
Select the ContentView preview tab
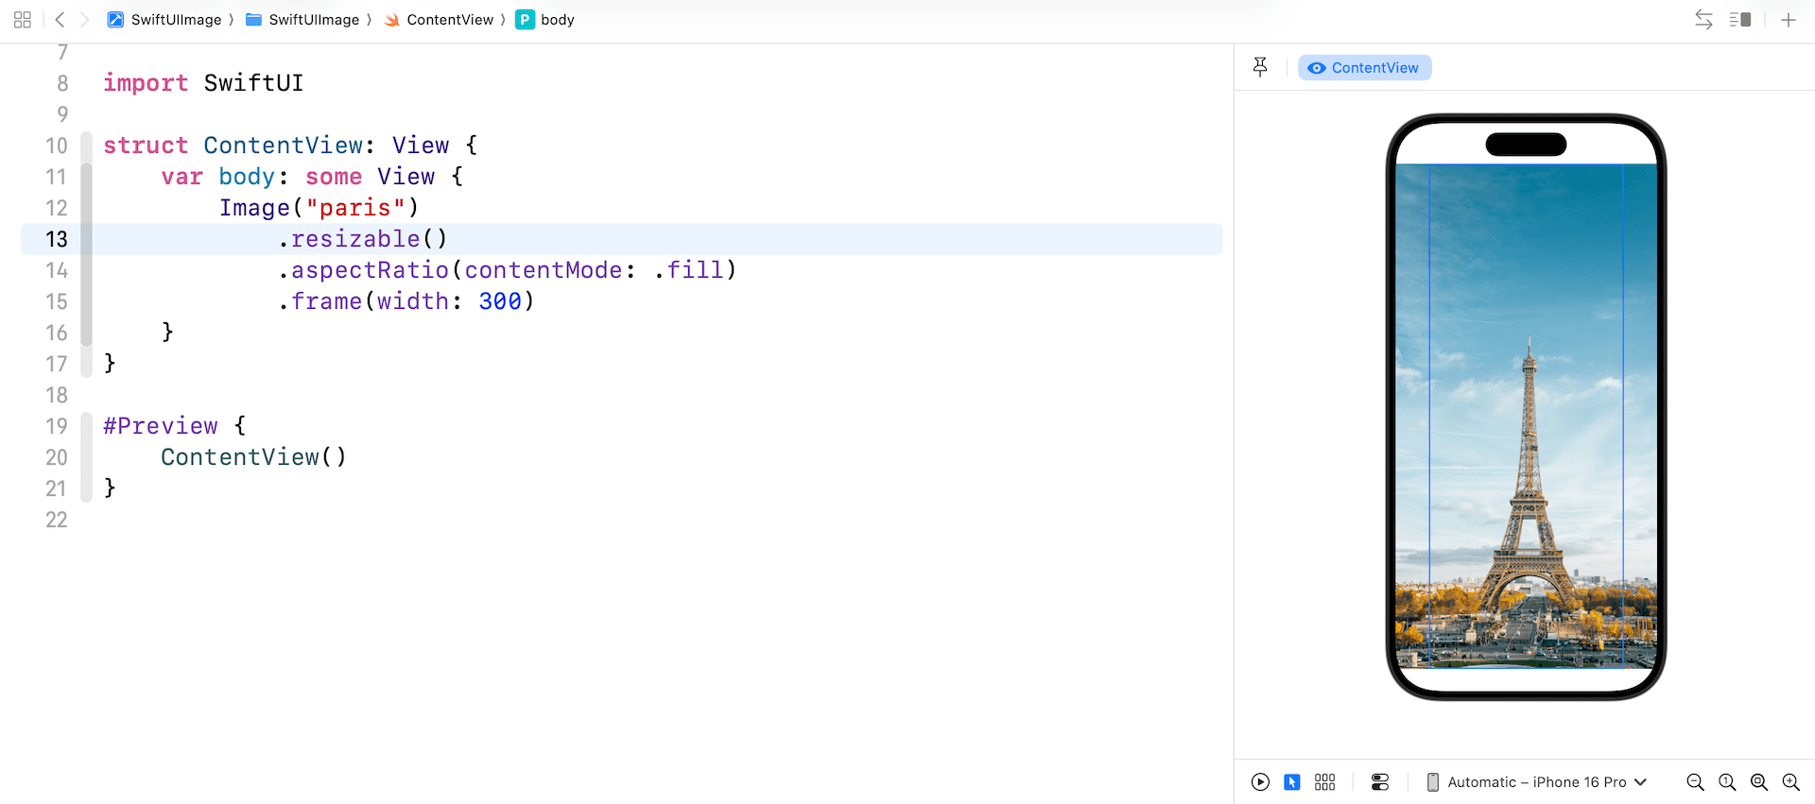pyautogui.click(x=1364, y=68)
